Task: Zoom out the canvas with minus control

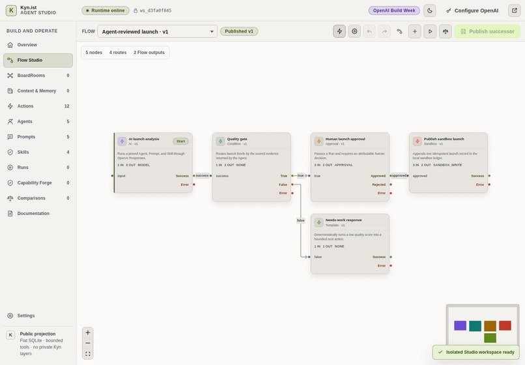Action: point(88,343)
